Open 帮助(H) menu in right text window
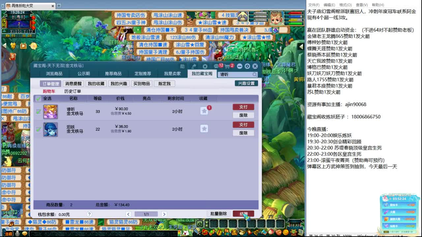Screen dimensions: 422x237 378,5
